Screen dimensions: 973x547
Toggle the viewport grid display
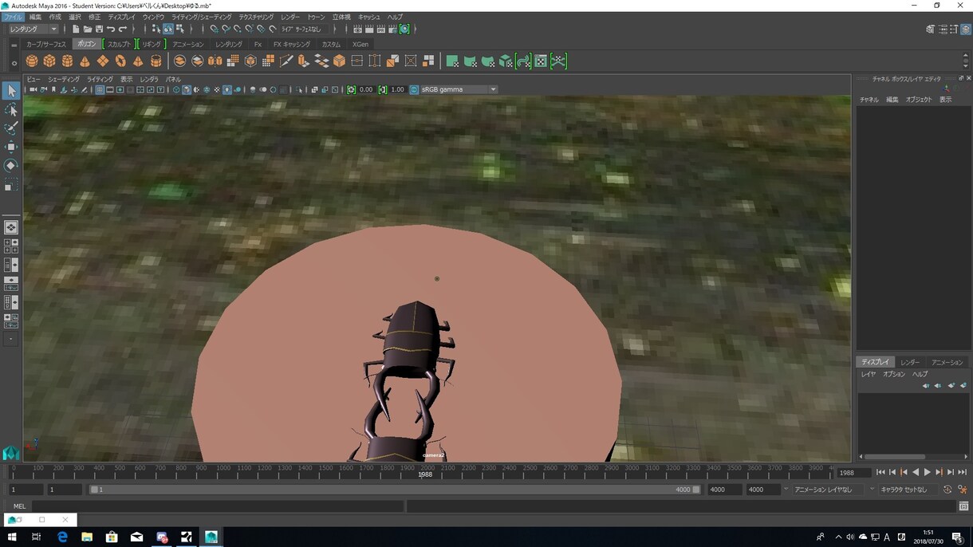tap(100, 90)
